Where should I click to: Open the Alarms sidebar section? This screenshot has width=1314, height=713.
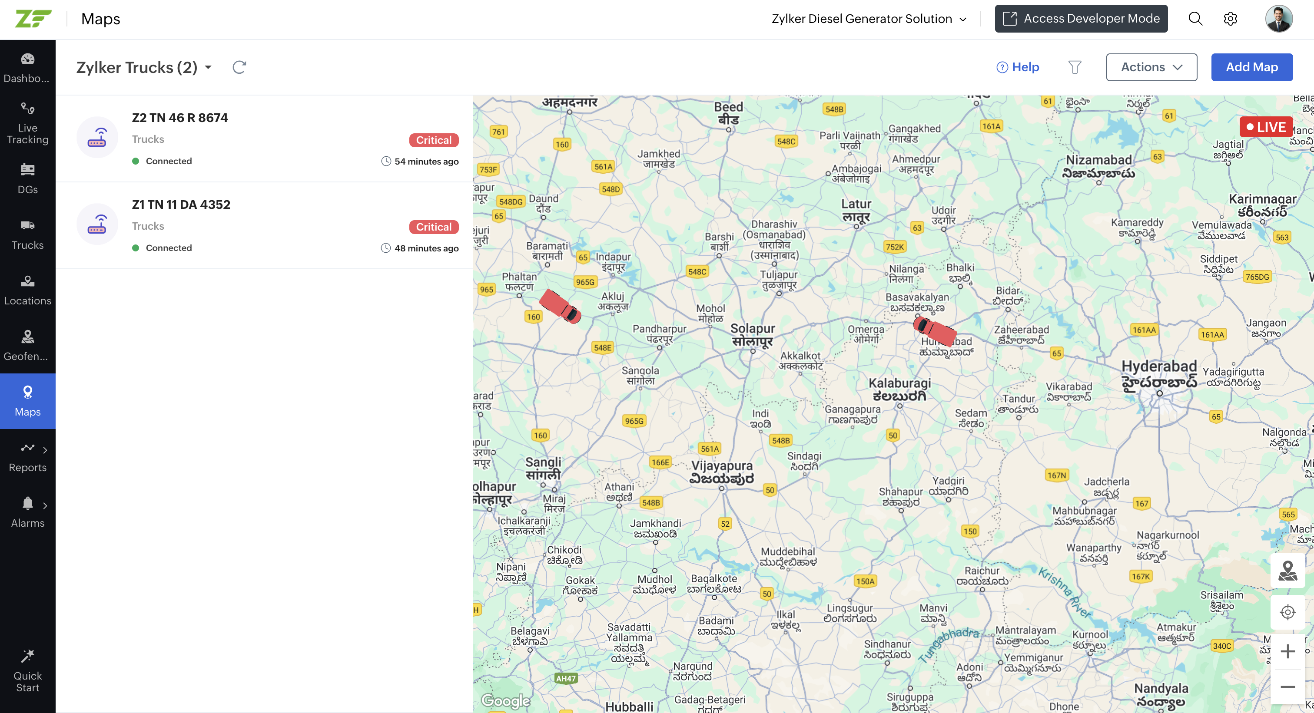tap(27, 512)
